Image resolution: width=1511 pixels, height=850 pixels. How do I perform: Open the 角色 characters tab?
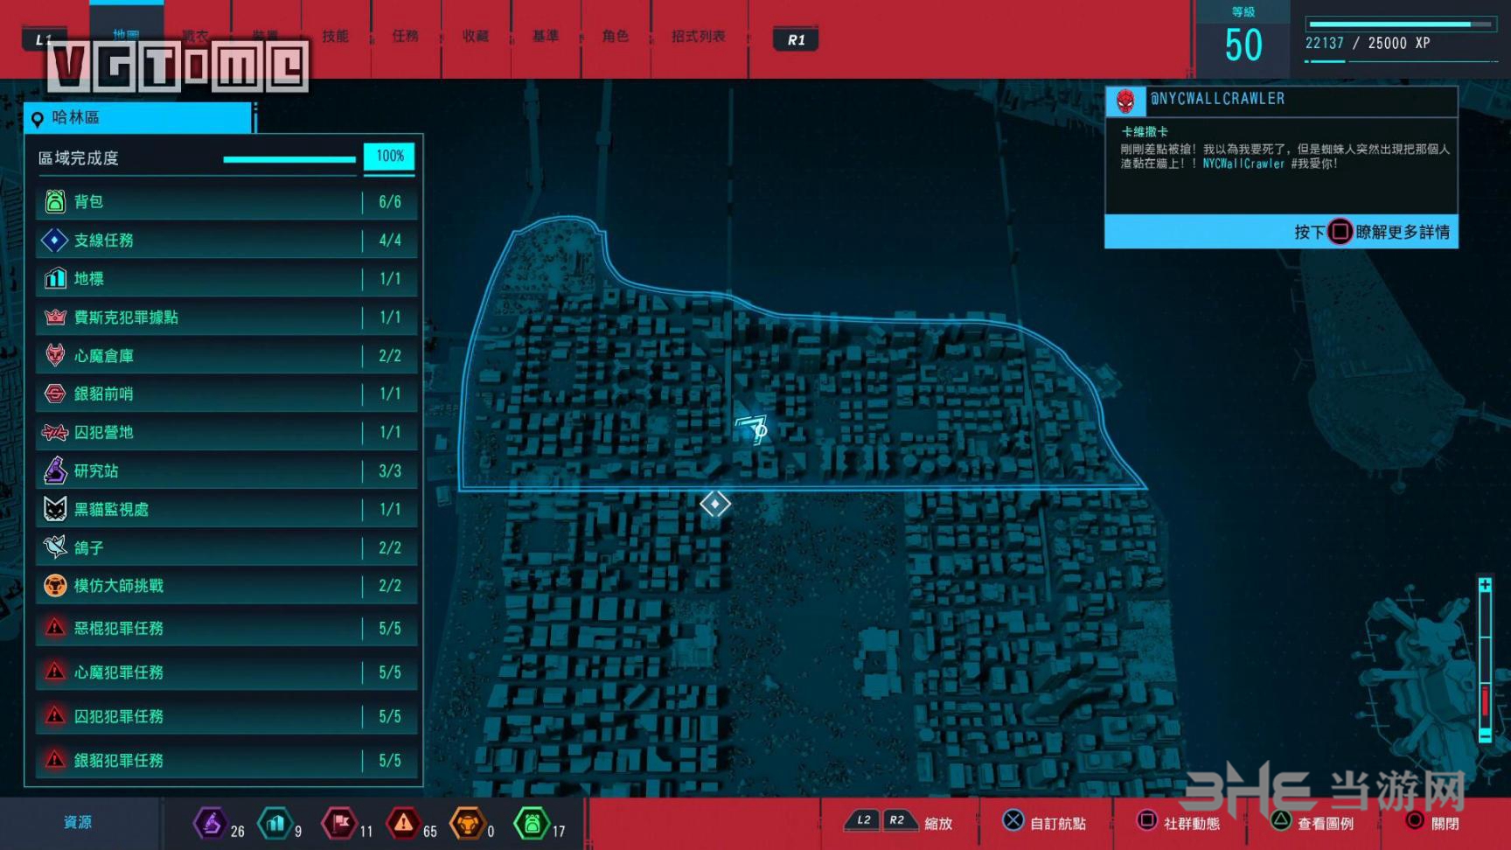coord(616,36)
